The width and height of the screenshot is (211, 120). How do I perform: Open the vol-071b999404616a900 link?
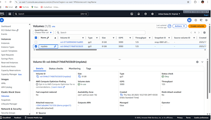coord(72,42)
